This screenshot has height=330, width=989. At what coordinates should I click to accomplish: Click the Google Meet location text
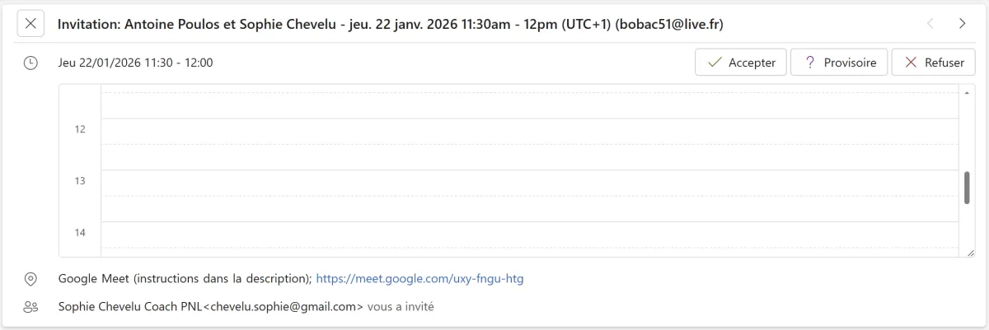[x=185, y=279]
